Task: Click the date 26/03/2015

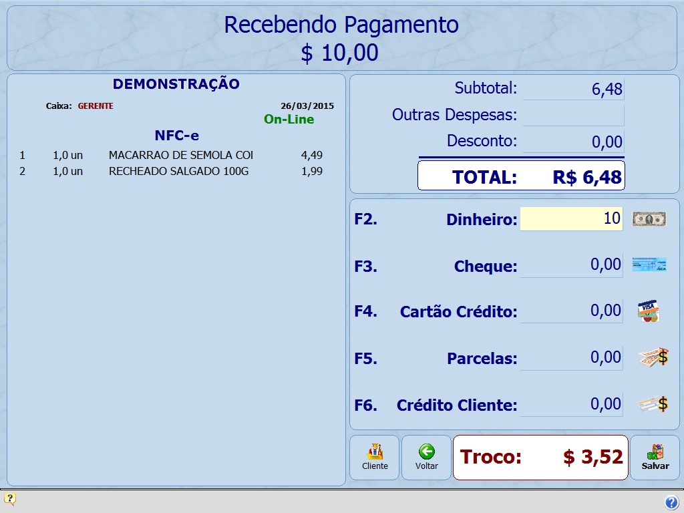Action: click(307, 106)
